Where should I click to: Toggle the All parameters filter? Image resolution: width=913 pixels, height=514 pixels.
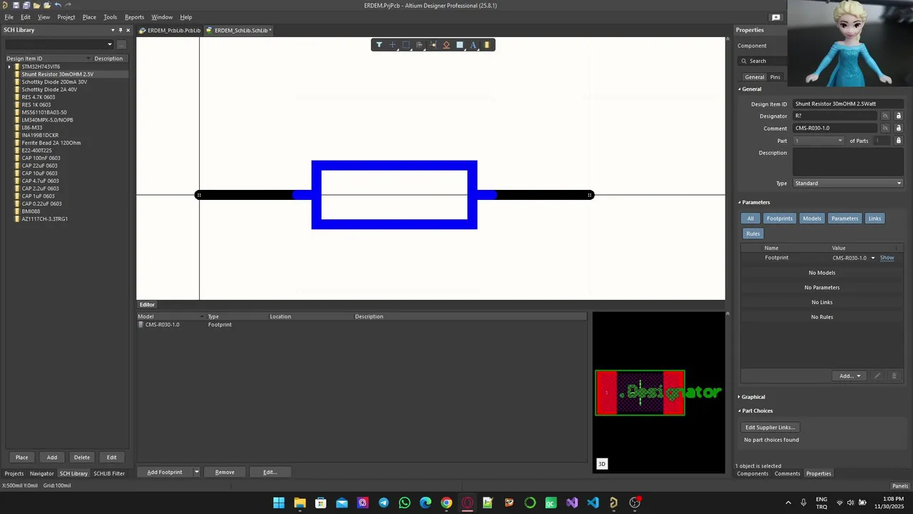[x=750, y=218]
